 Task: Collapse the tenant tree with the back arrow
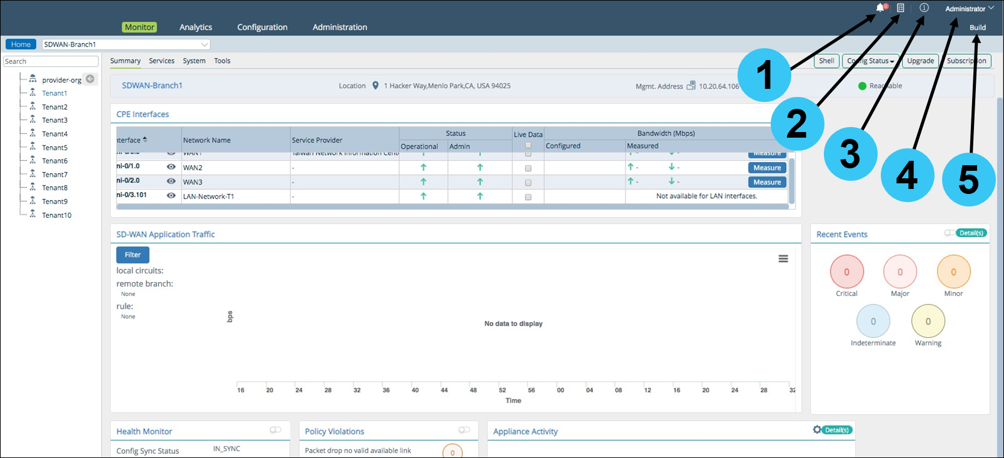point(90,79)
